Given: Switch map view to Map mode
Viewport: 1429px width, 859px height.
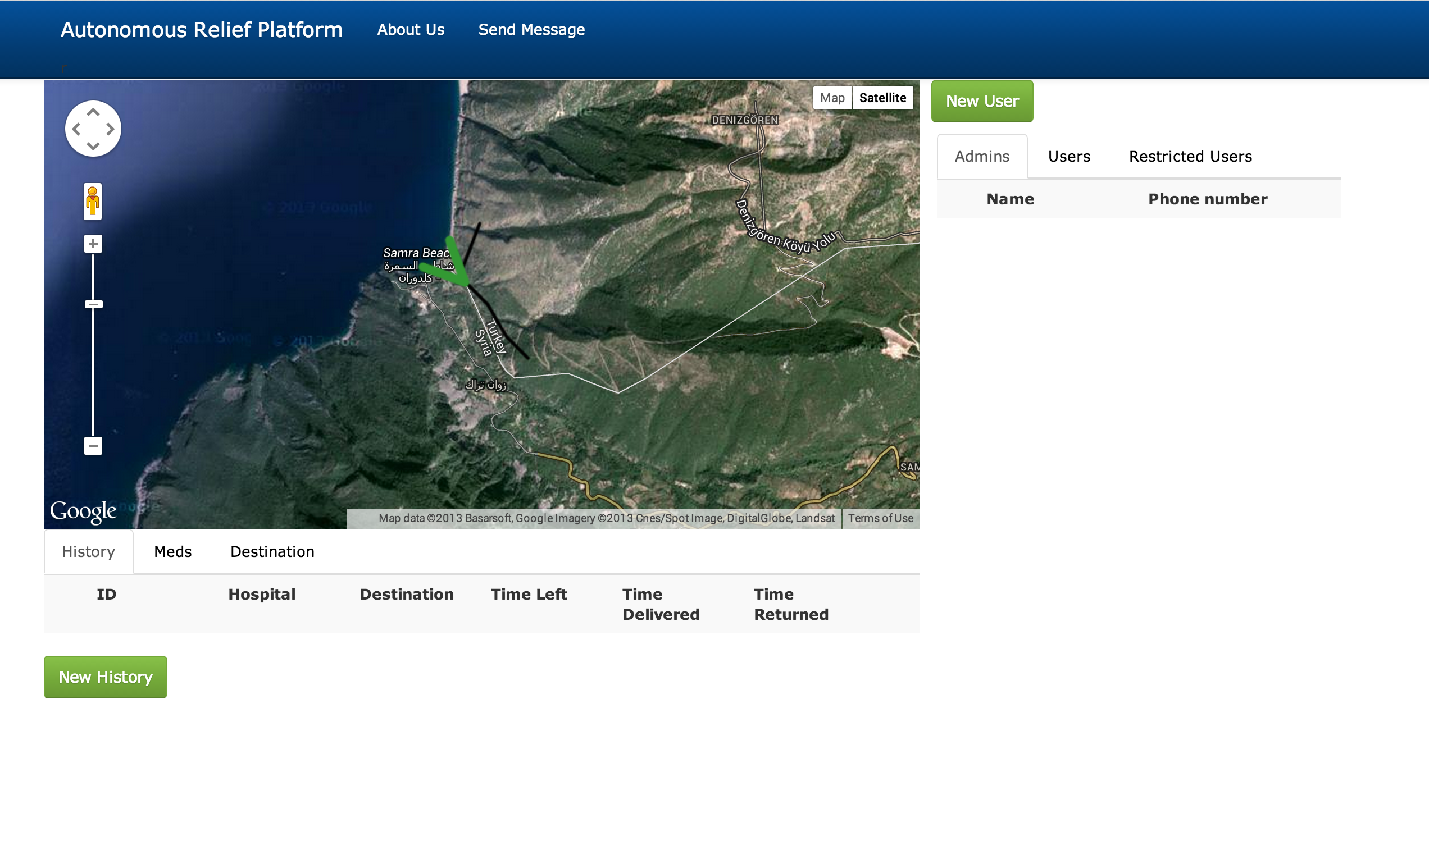Looking at the screenshot, I should click(x=832, y=98).
